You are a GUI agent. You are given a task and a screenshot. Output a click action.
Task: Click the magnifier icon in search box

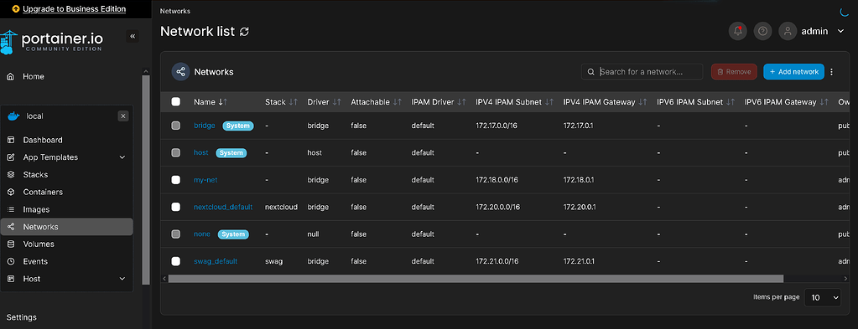click(x=591, y=72)
